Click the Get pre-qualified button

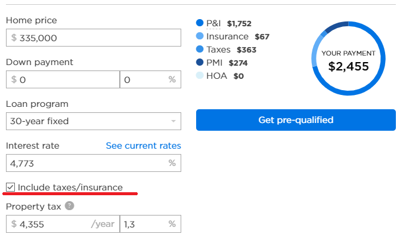pyautogui.click(x=296, y=120)
